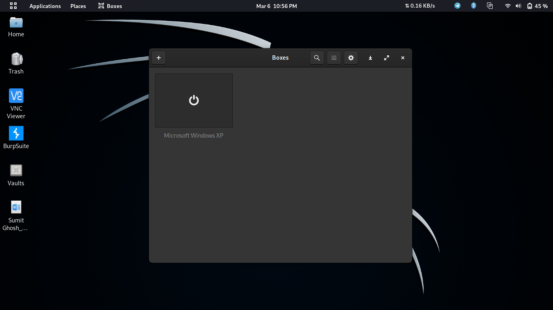This screenshot has height=310, width=553.
Task: Launch VNC Viewer from the desktop
Action: [x=16, y=96]
